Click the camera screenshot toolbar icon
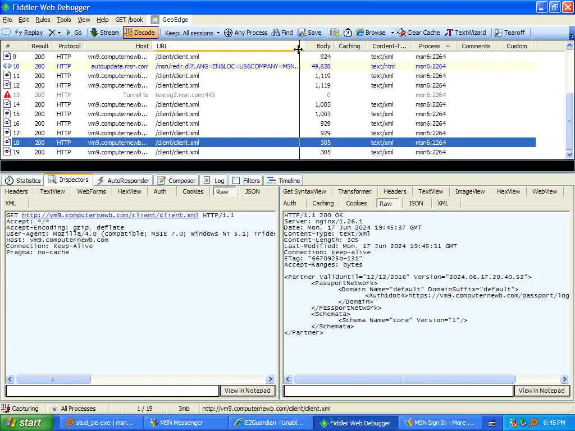The image size is (575, 431). click(x=334, y=33)
